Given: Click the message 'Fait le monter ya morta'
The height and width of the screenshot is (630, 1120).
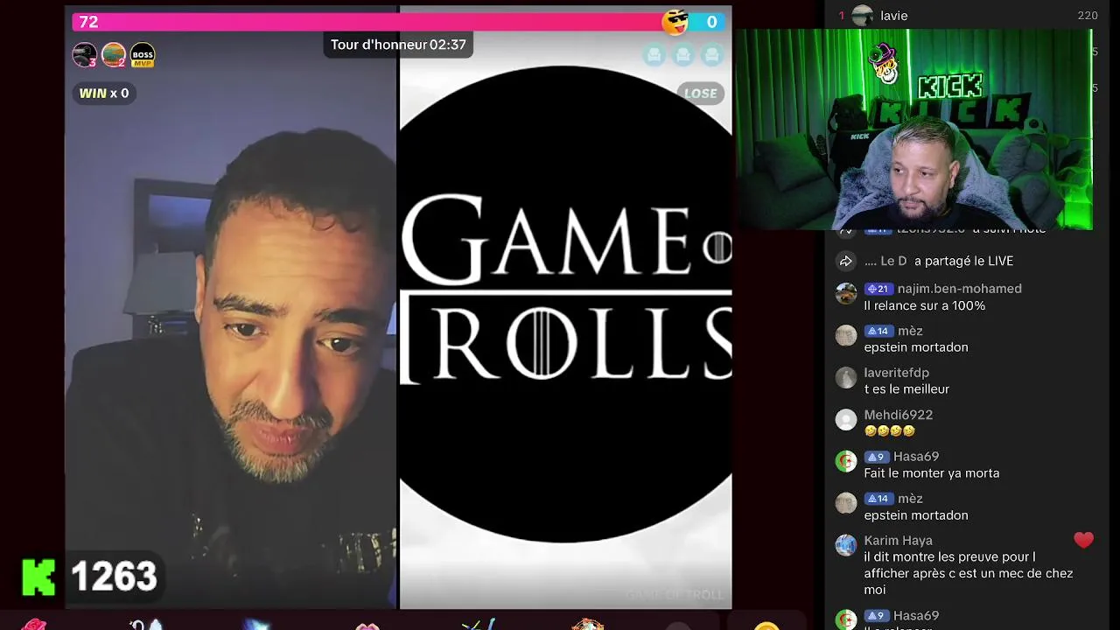Looking at the screenshot, I should pos(931,473).
